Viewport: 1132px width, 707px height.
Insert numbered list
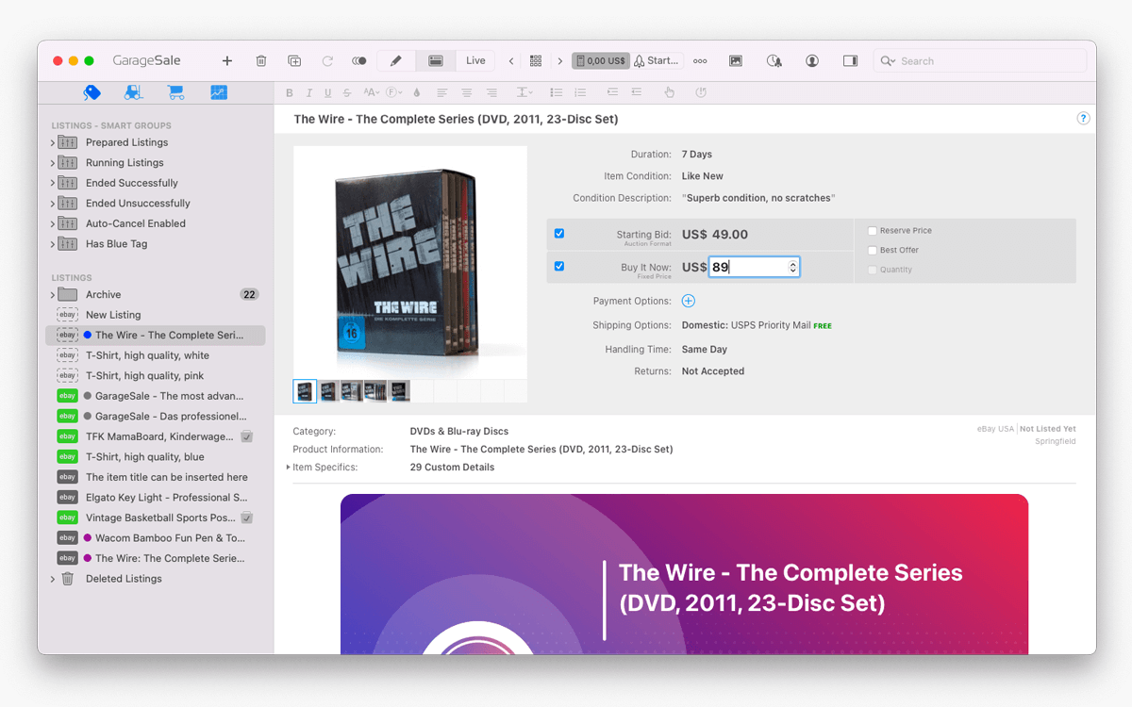580,92
